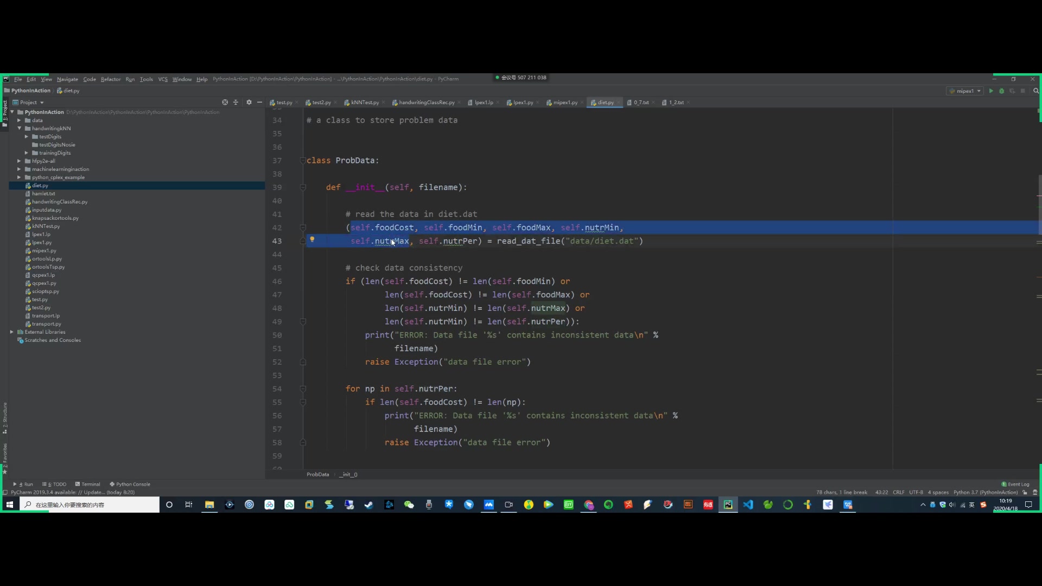1042x586 pixels.
Task: Close the diet.py editor tab
Action: pos(618,103)
